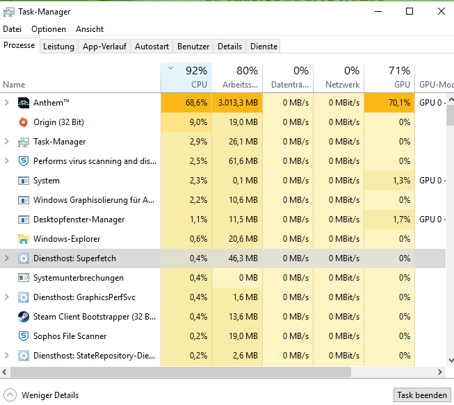Sort processes by GPU column header

click(389, 77)
